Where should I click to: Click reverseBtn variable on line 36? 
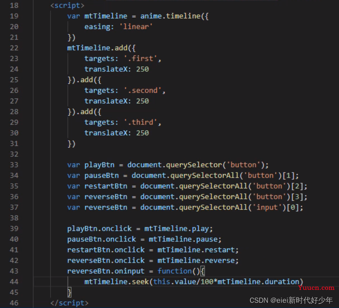click(106, 197)
